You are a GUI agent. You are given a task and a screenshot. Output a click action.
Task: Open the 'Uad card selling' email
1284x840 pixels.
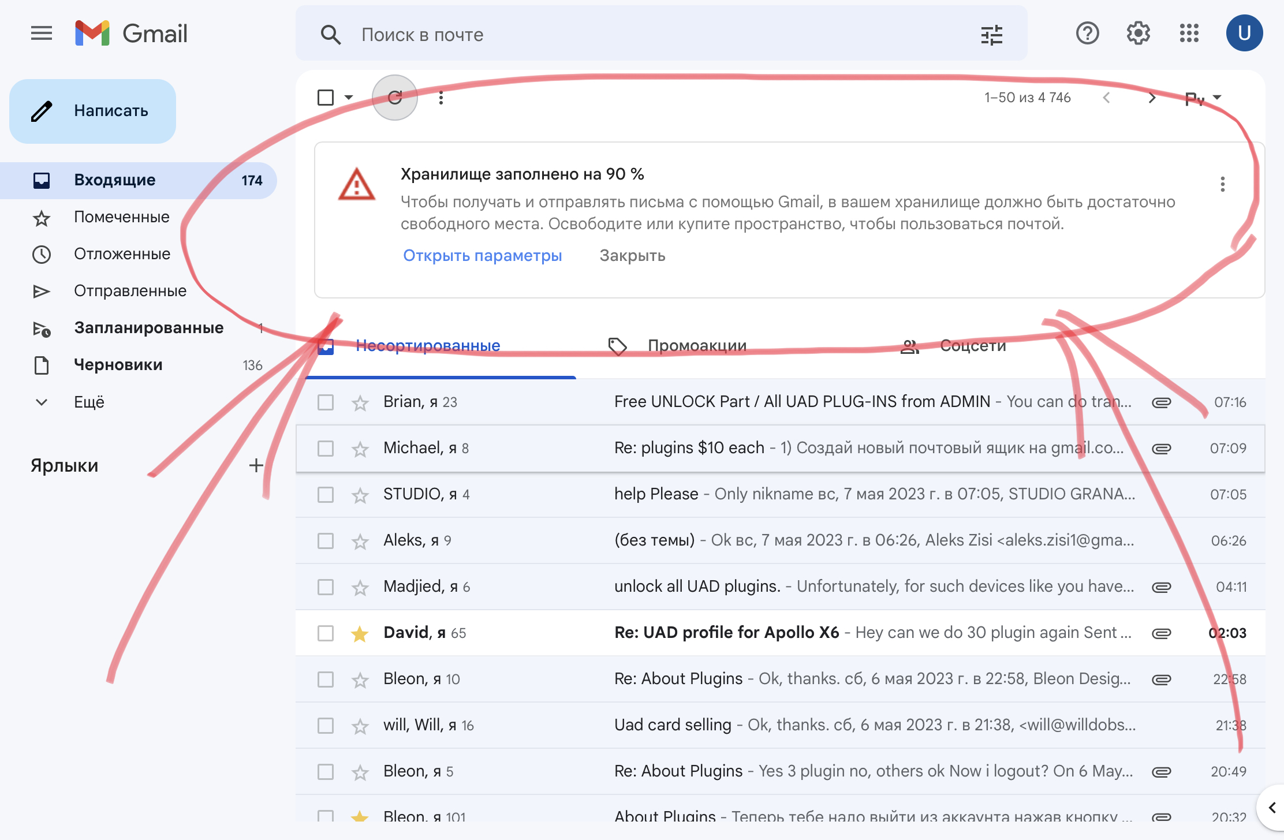coord(779,726)
